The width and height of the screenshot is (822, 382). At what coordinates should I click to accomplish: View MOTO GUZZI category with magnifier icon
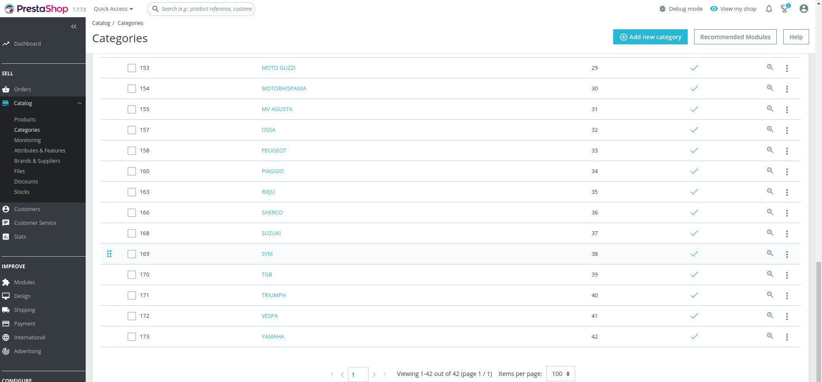(x=770, y=67)
